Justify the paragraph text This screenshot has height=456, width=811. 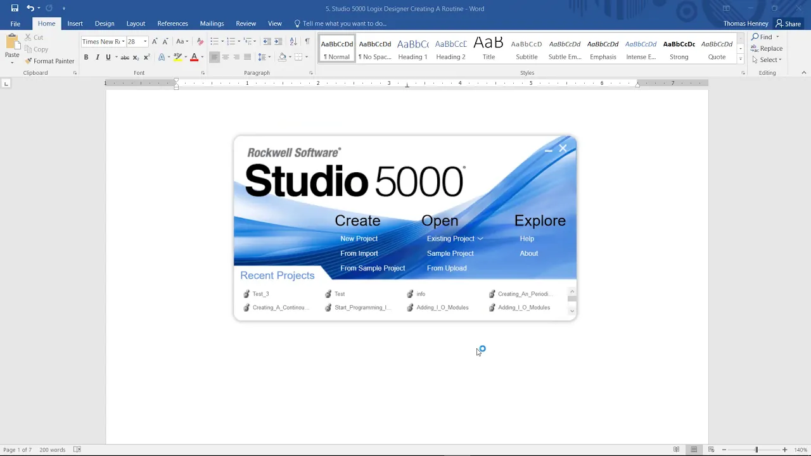click(x=247, y=58)
